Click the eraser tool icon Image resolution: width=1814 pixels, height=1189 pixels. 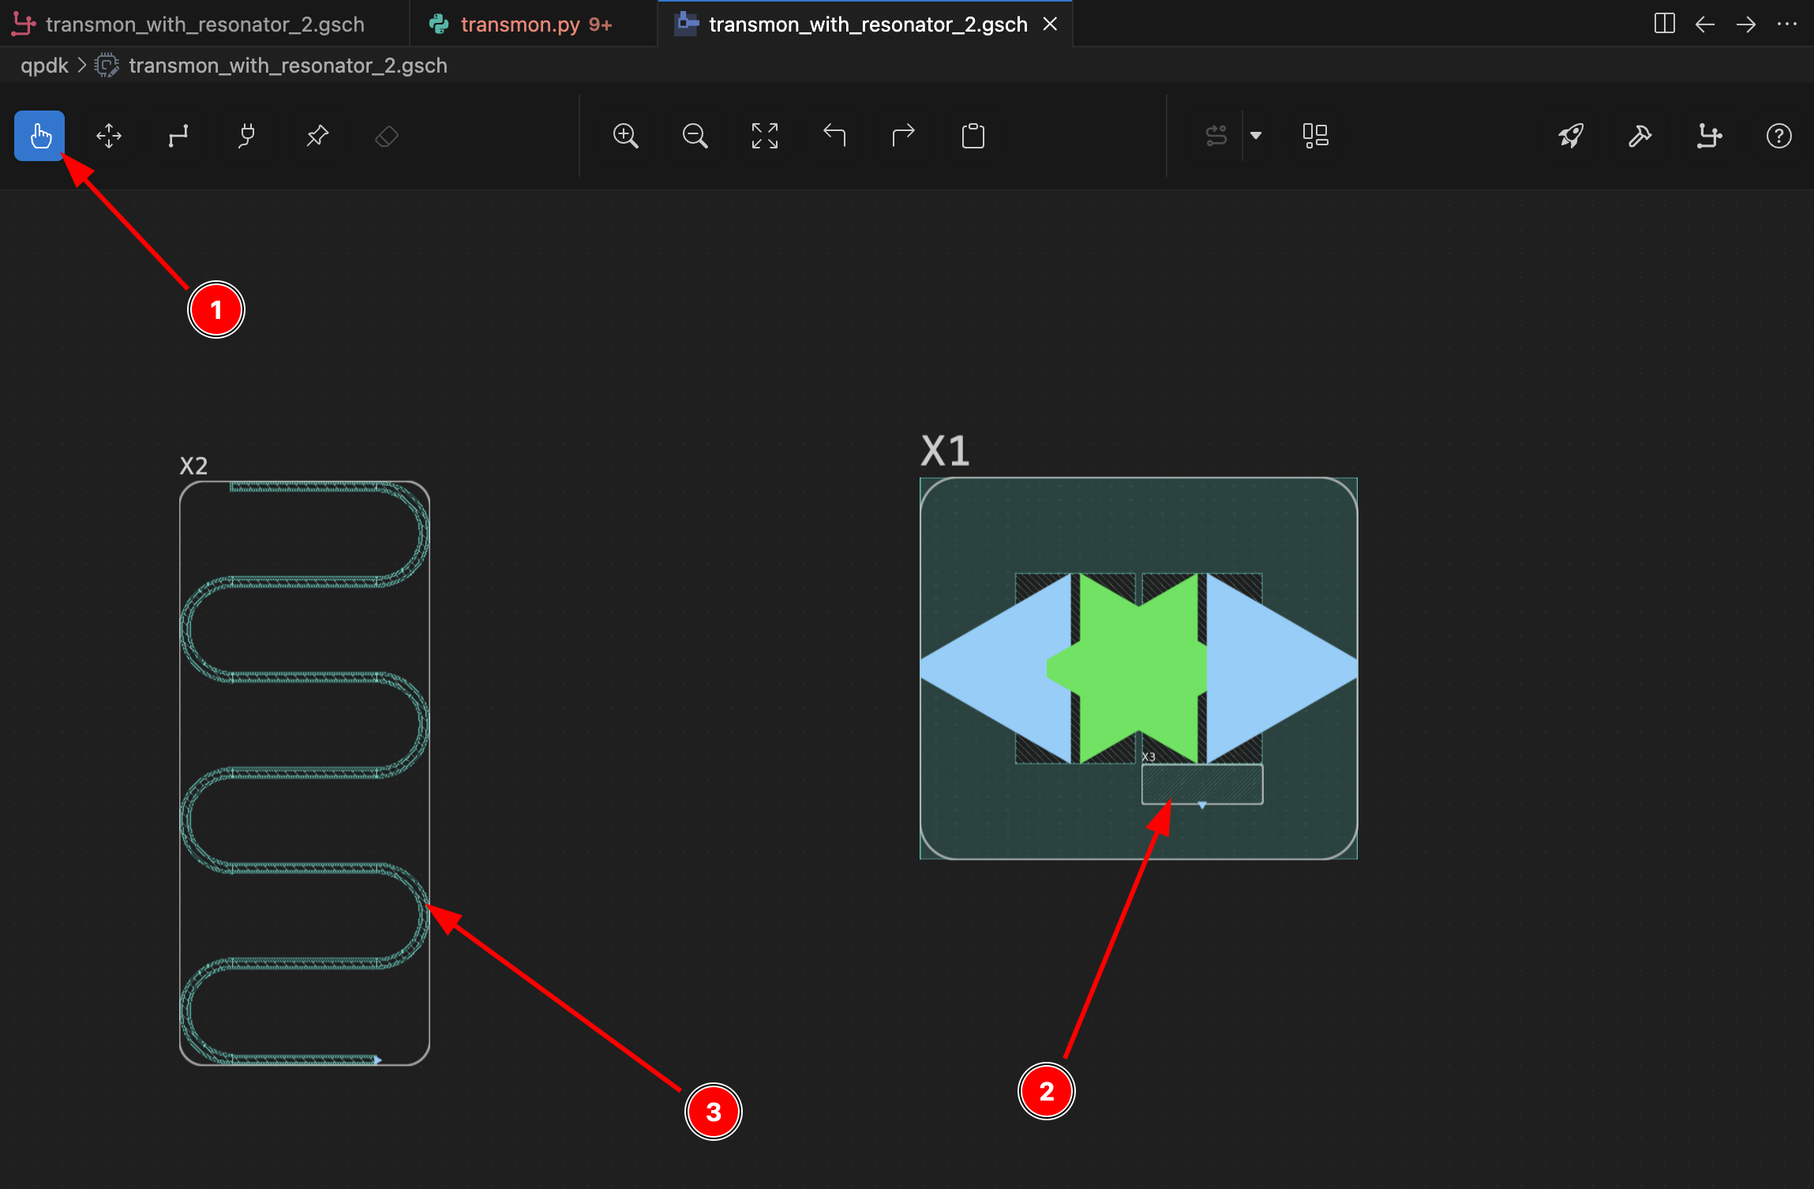coord(387,136)
